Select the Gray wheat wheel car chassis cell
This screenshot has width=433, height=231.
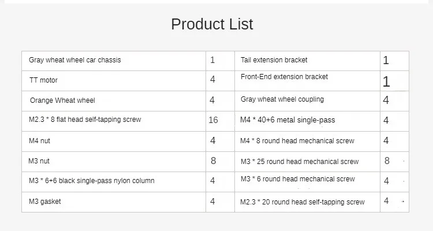(x=75, y=60)
